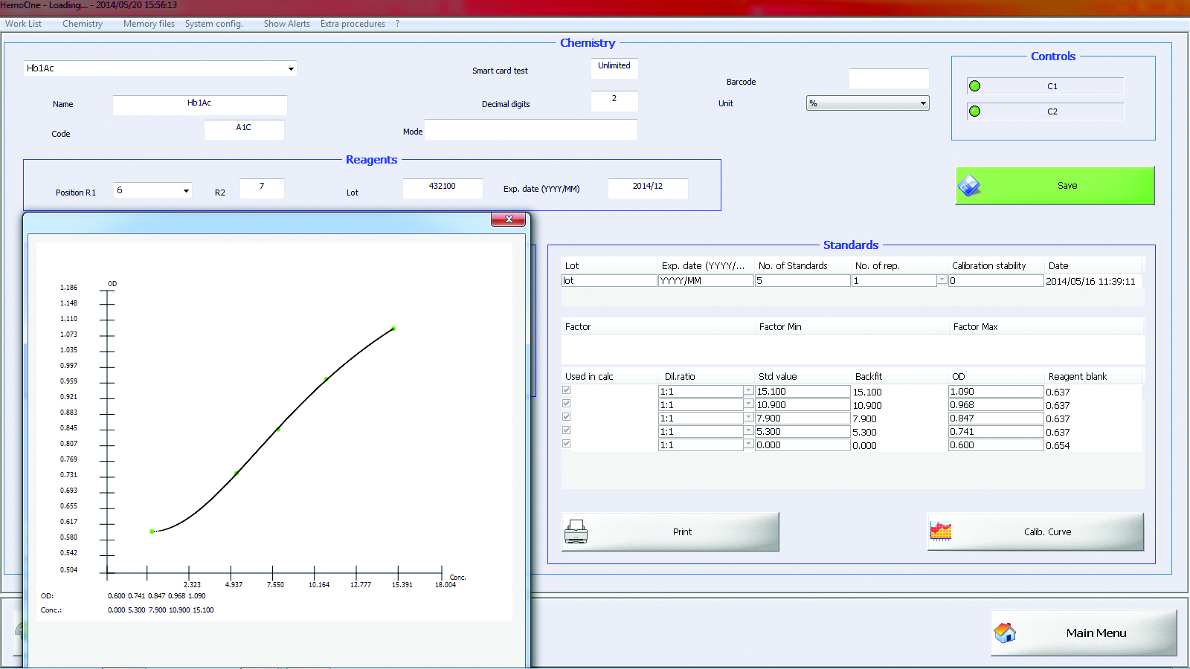Click the reagent Lot field 432100
The width and height of the screenshot is (1190, 669).
click(443, 187)
